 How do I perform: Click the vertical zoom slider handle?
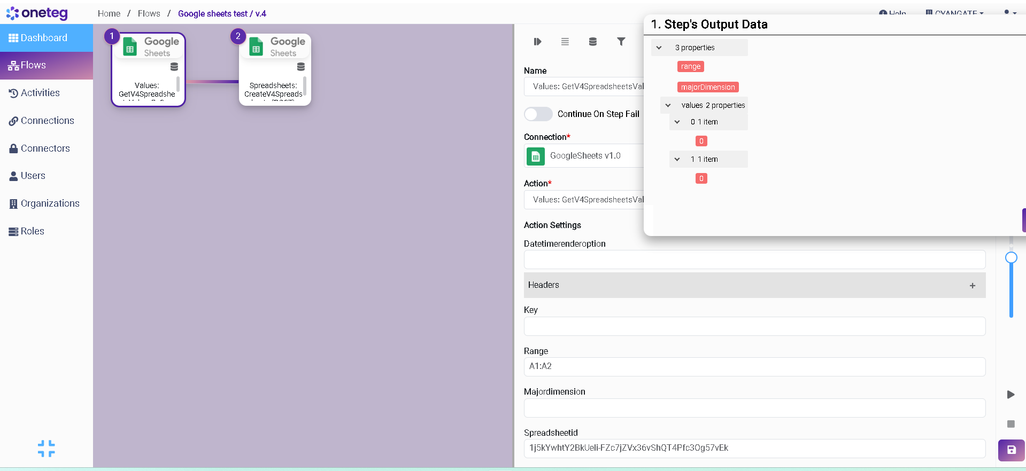(1011, 258)
